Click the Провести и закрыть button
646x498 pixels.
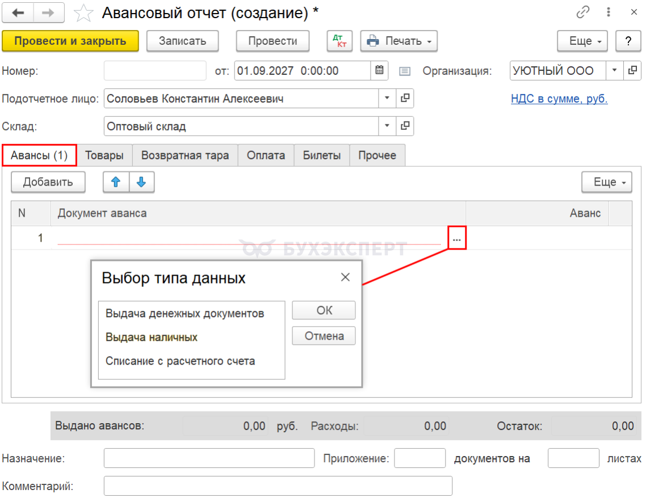pos(70,41)
